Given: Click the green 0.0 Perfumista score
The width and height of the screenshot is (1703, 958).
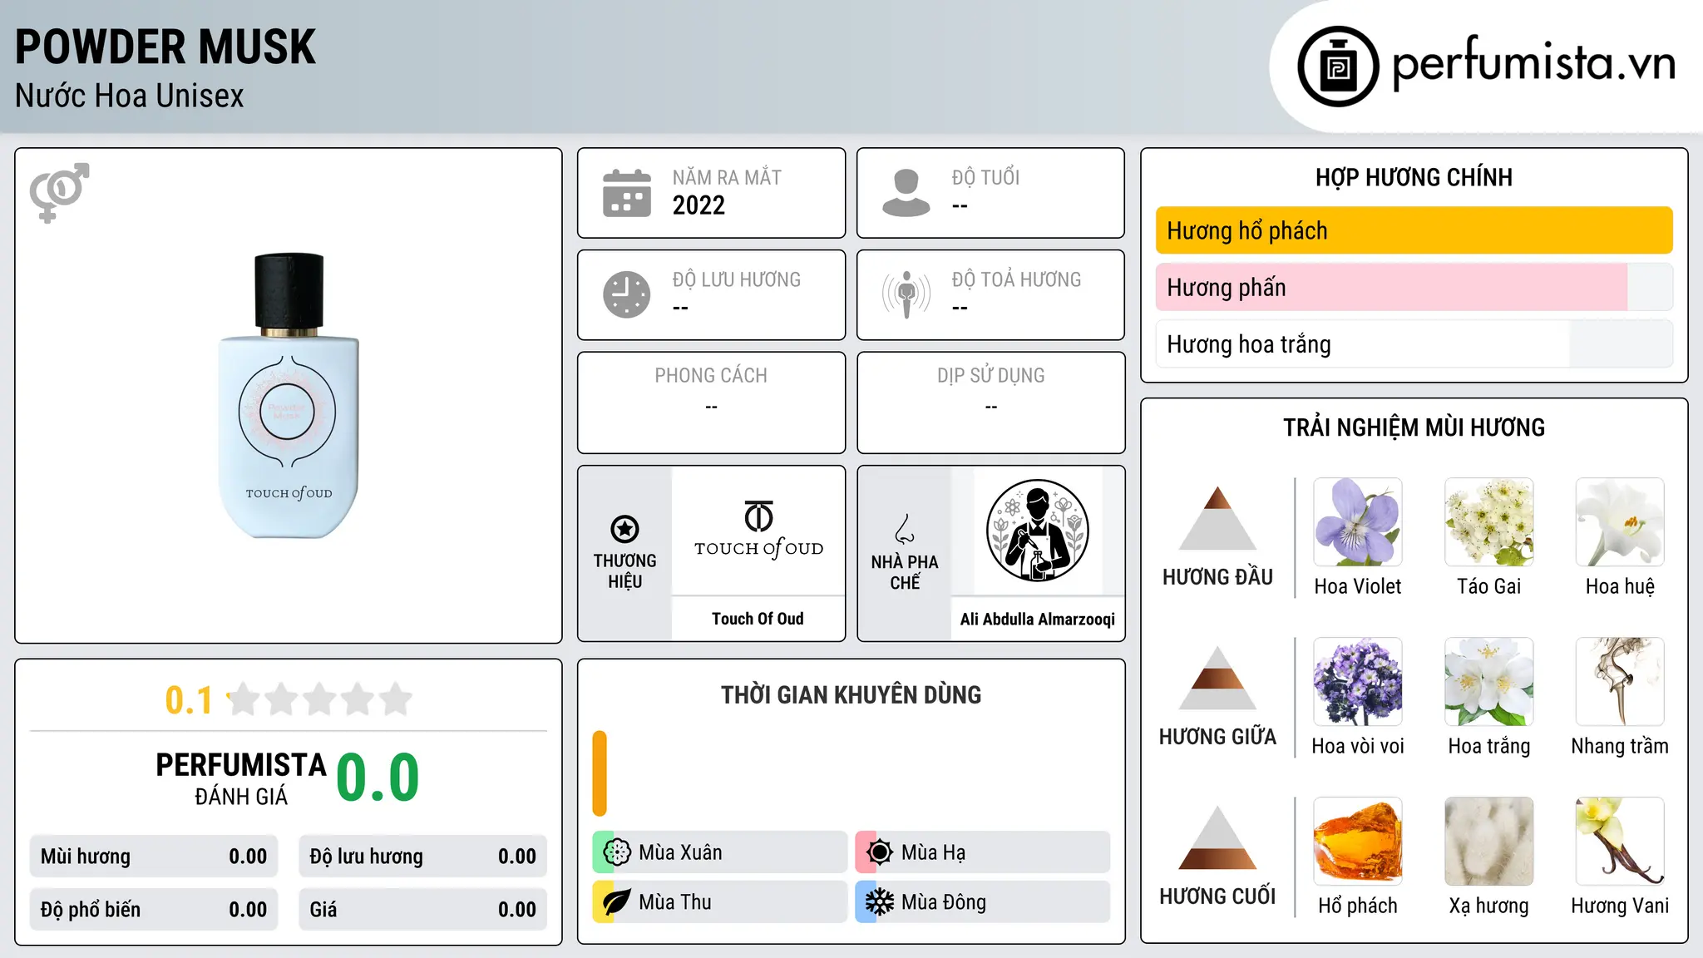Looking at the screenshot, I should click(378, 778).
